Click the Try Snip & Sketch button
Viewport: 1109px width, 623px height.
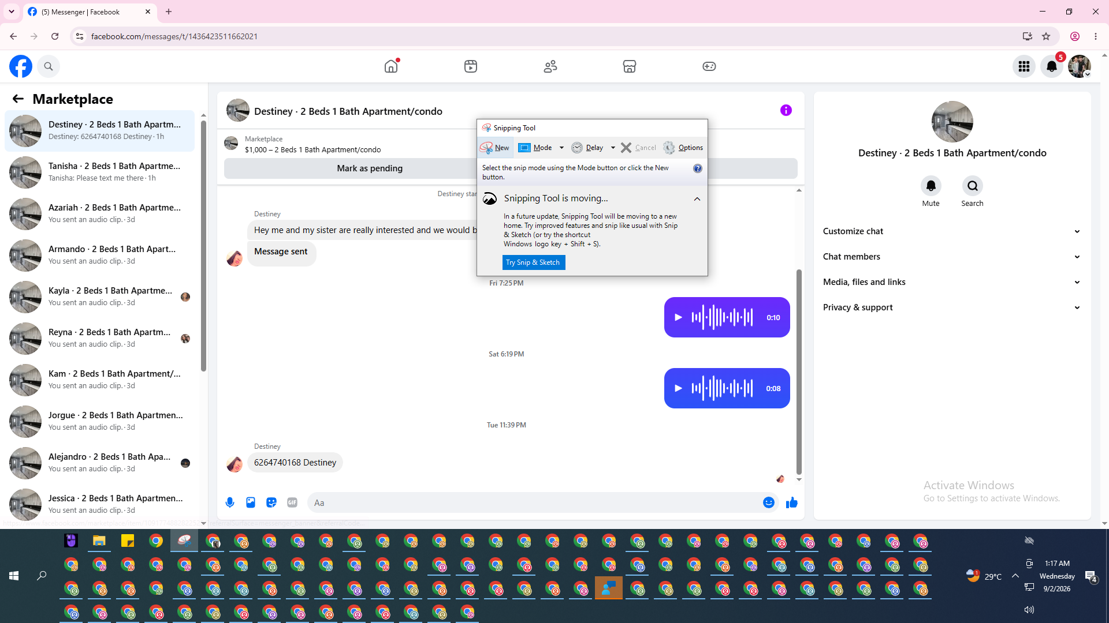pos(533,262)
